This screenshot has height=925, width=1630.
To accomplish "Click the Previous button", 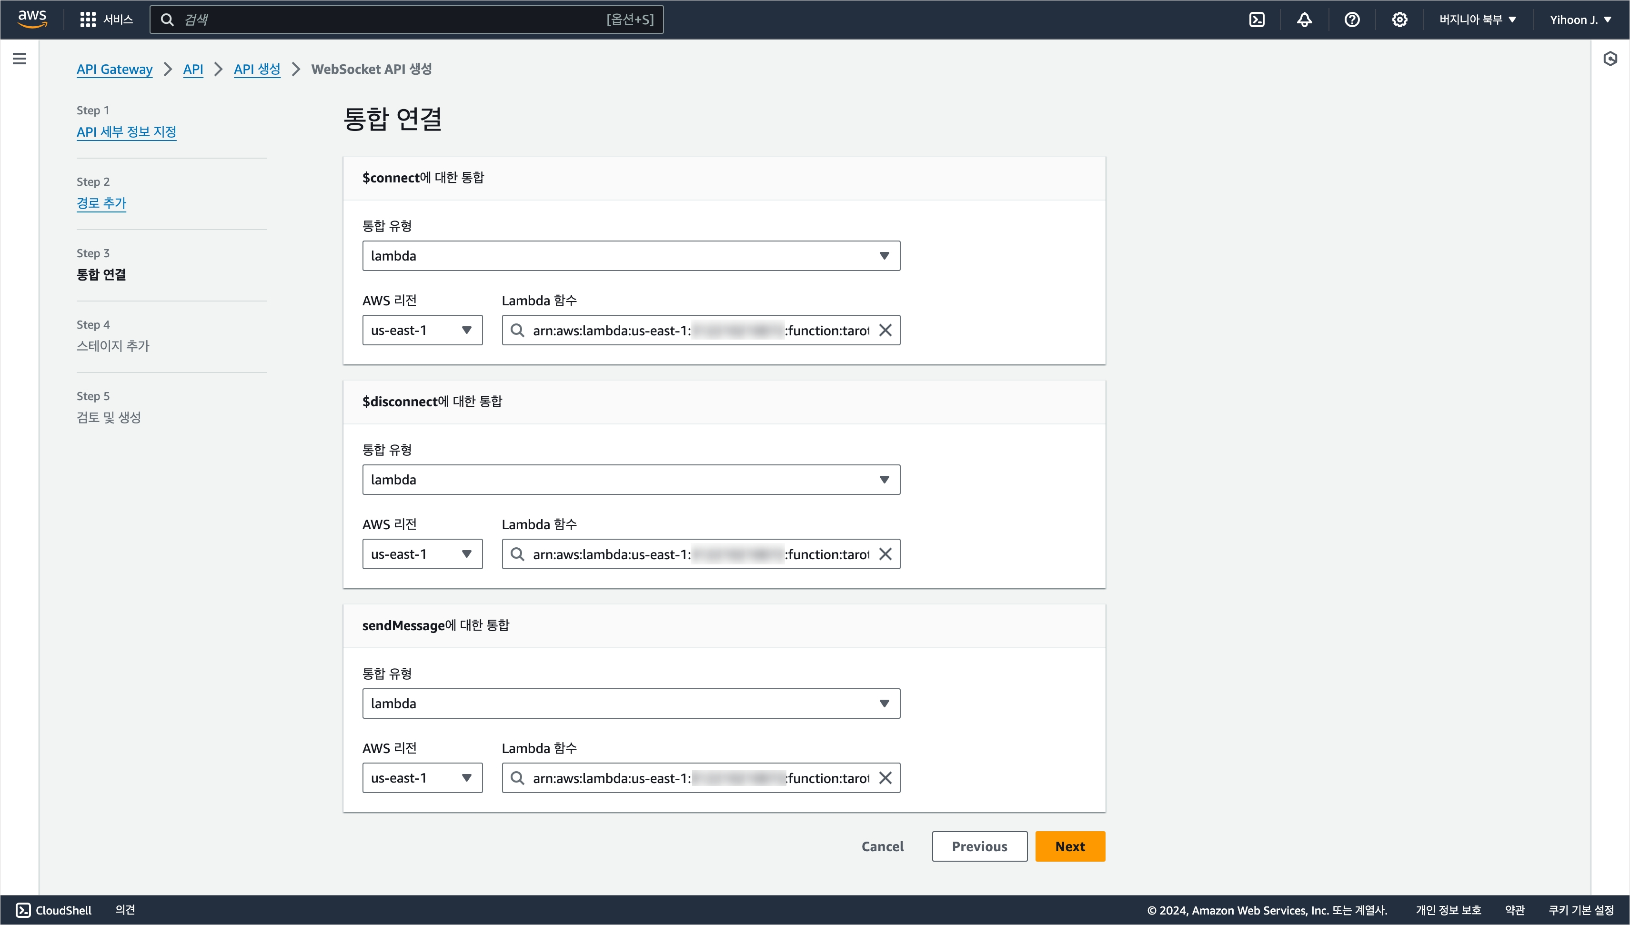I will [979, 846].
